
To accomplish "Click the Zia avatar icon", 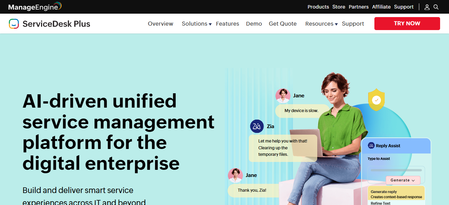I will pyautogui.click(x=257, y=126).
